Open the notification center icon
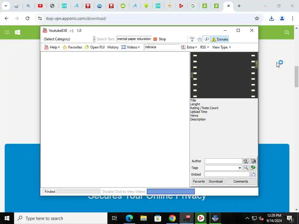The image size is (299, 224). pyautogui.click(x=290, y=218)
